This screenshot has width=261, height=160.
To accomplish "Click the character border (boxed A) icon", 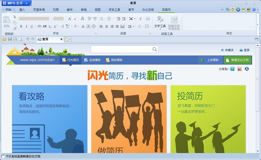I will tap(88, 26).
